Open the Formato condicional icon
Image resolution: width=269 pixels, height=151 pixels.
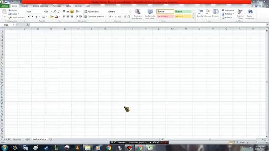(x=138, y=12)
